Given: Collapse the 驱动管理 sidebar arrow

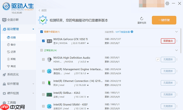Looking at the screenshot, I should click(x=33, y=29).
